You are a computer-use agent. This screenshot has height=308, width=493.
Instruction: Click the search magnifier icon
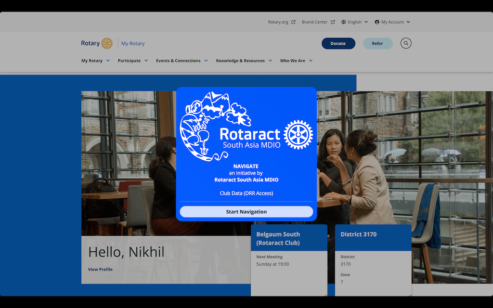(406, 43)
